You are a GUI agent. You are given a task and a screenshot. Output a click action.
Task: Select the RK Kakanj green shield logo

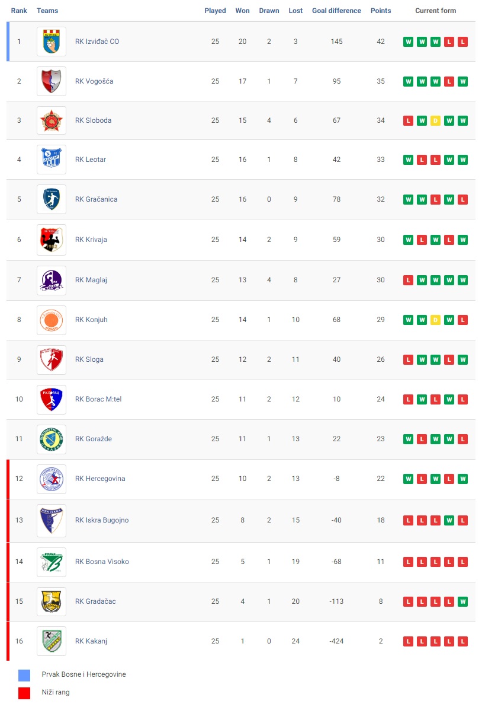click(52, 641)
